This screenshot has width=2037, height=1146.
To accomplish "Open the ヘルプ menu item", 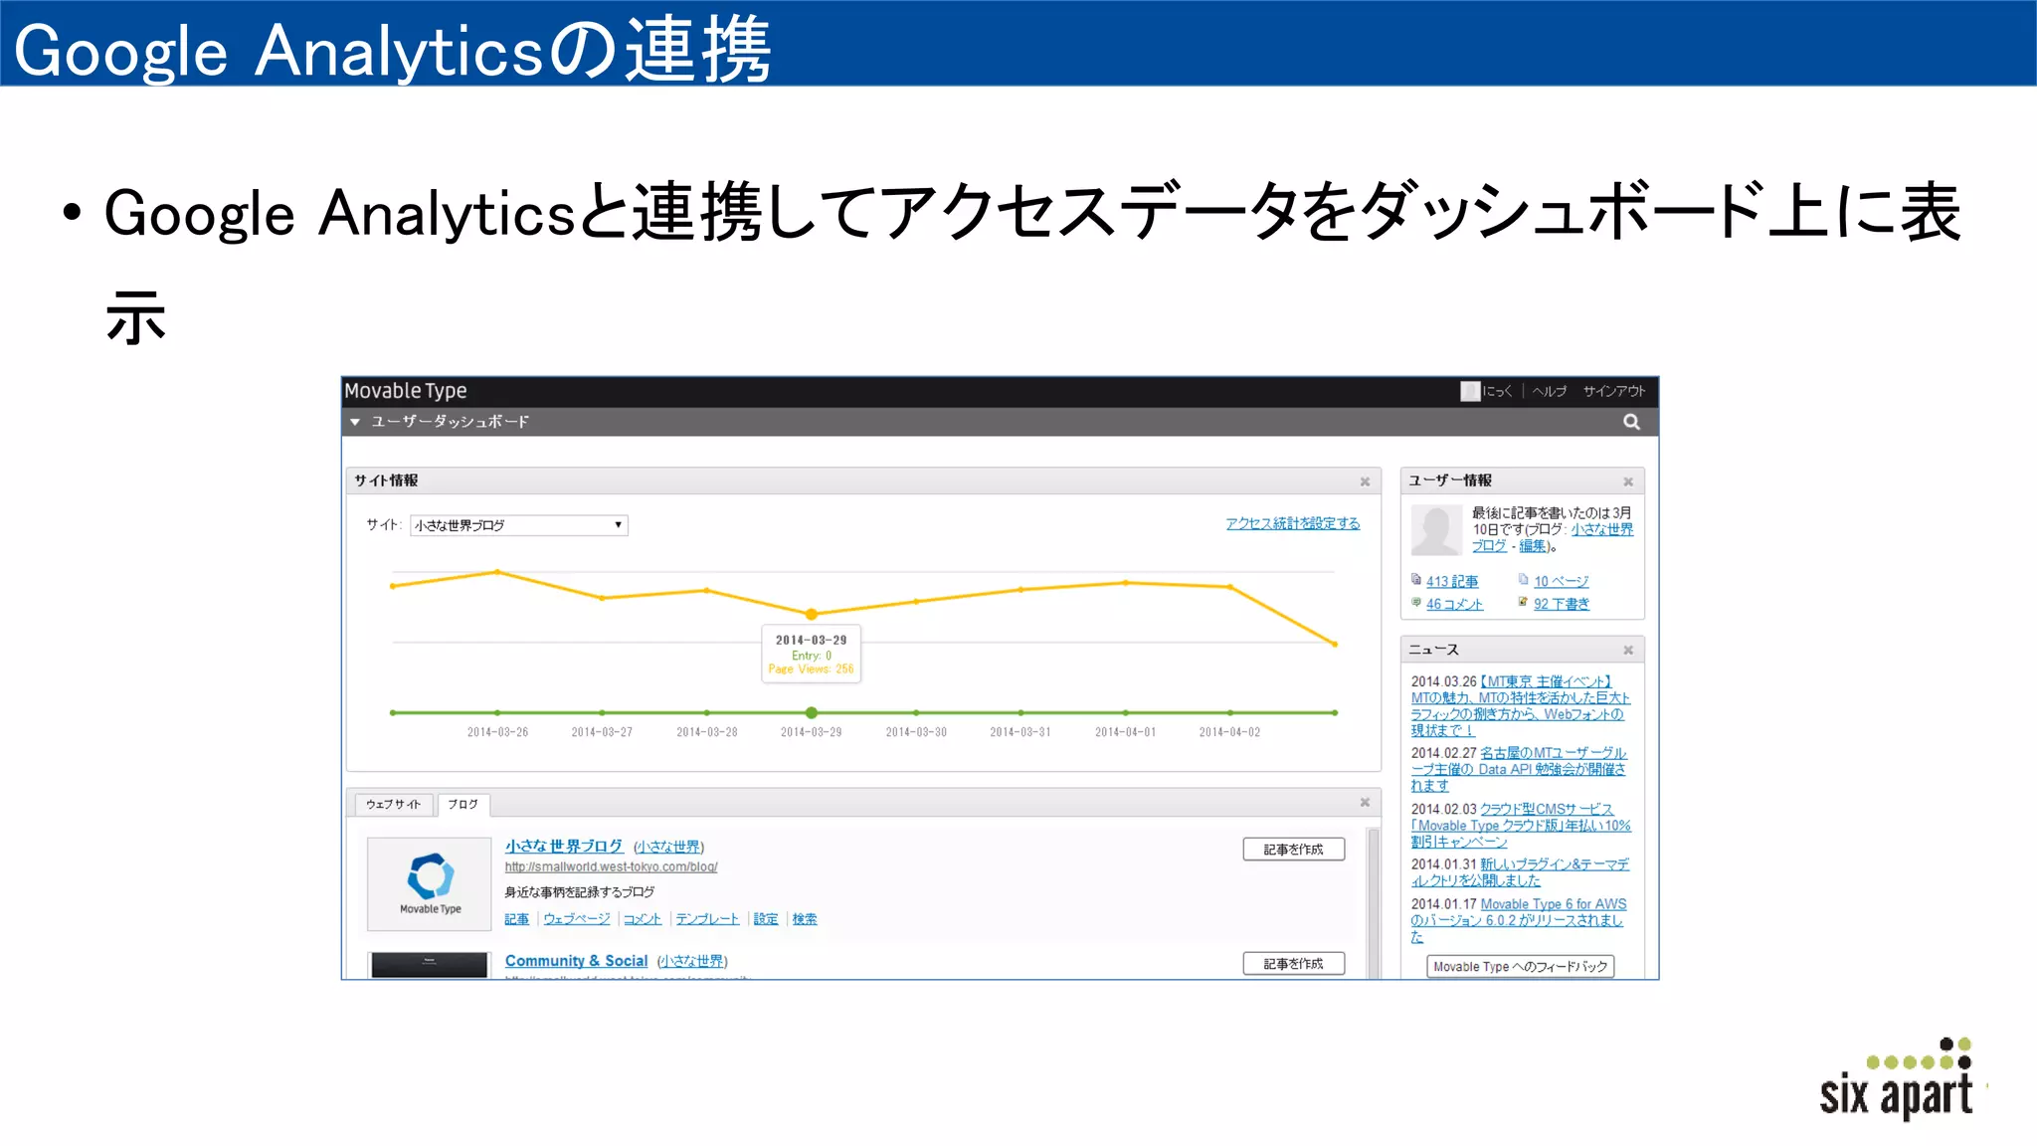I will 1550,391.
